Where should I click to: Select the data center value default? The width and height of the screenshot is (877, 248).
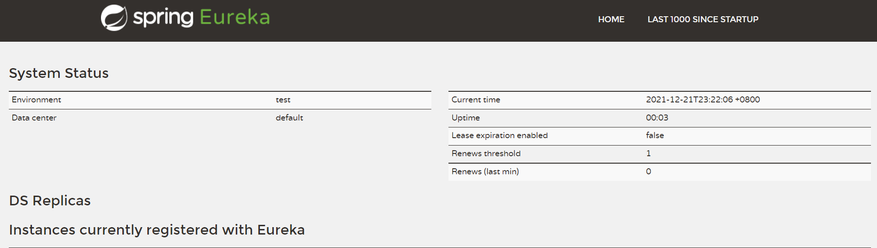[290, 118]
